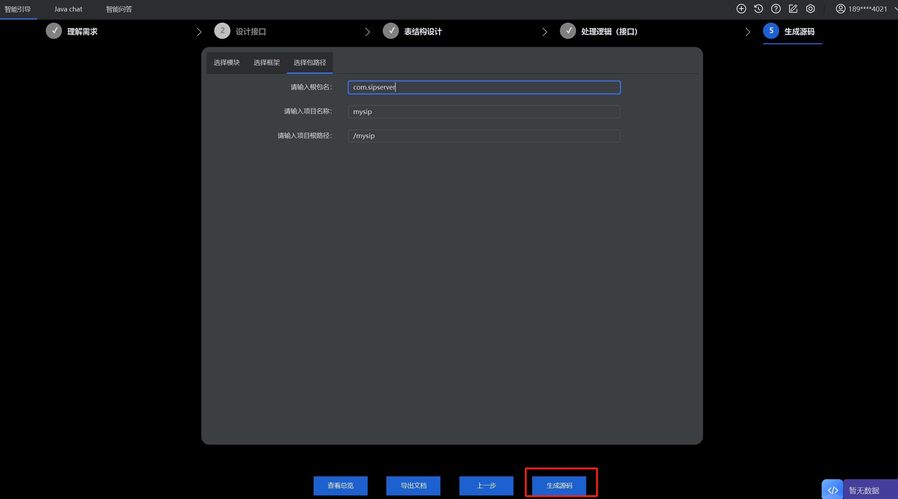
Task: Focus the project name field containing mysip
Action: pyautogui.click(x=484, y=112)
